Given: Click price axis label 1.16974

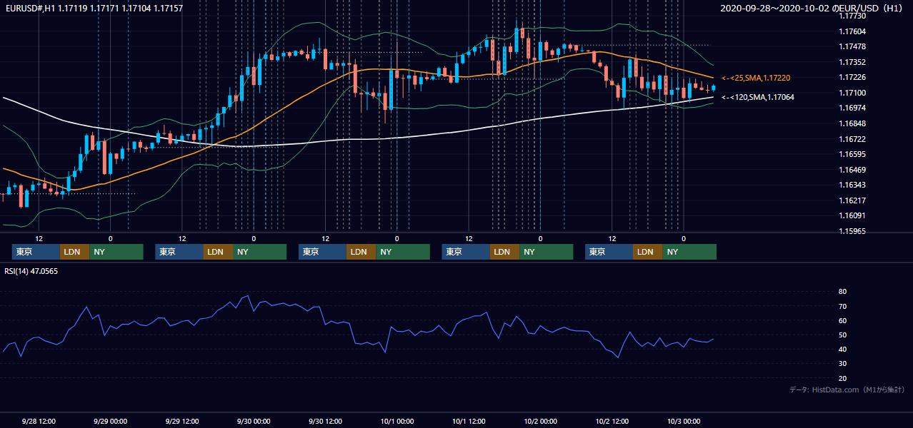Looking at the screenshot, I should point(852,108).
